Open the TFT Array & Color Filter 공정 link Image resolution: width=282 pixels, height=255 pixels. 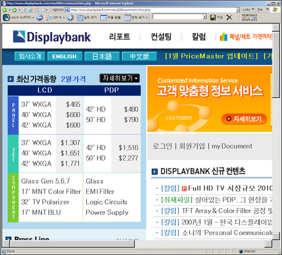[227, 211]
